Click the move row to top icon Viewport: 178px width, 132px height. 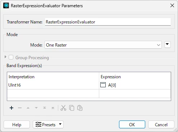point(45,108)
